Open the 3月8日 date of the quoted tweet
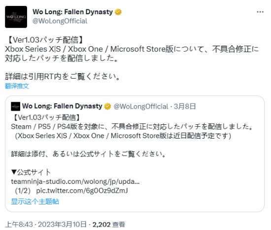The width and height of the screenshot is (271, 230). click(185, 106)
